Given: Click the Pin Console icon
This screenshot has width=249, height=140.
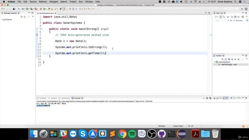Looking at the screenshot, I should [x=231, y=98].
